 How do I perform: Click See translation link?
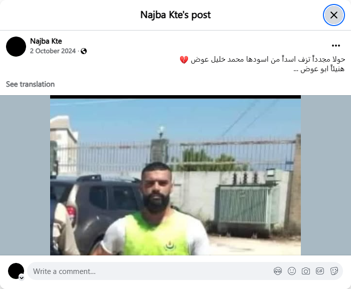coord(30,84)
